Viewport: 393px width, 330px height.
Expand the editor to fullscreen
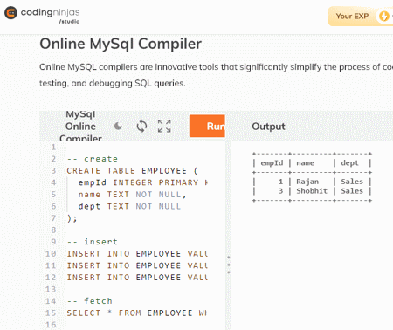[164, 127]
